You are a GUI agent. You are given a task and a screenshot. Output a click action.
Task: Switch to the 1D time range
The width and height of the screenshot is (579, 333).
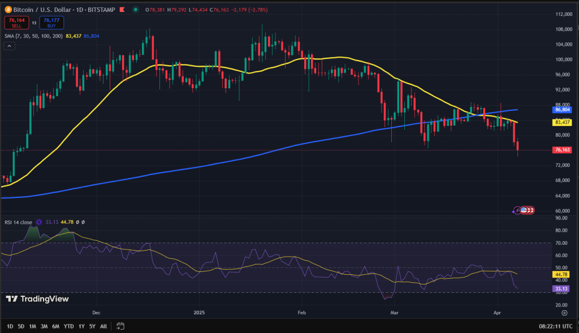(x=10, y=326)
